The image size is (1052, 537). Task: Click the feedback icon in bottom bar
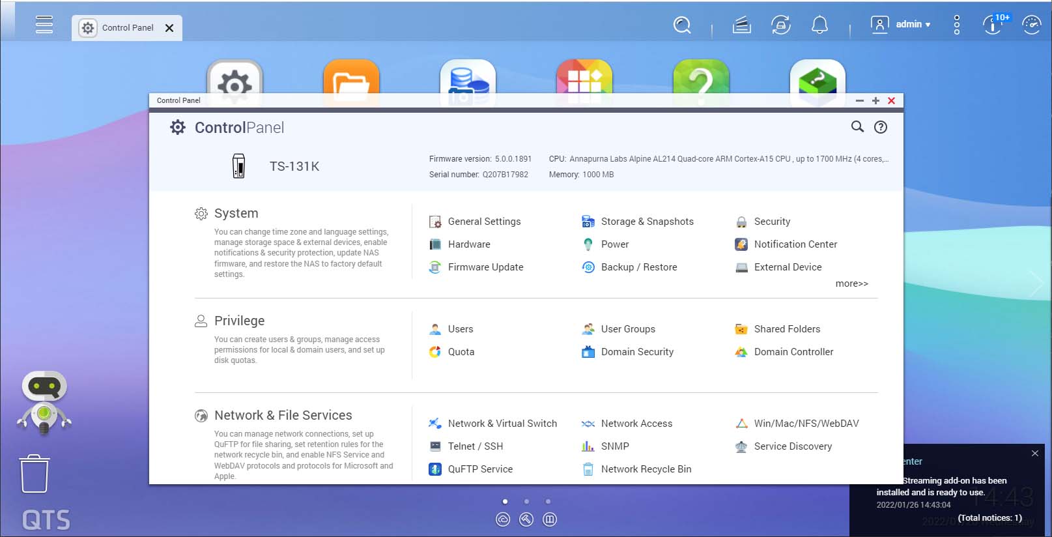coord(550,519)
